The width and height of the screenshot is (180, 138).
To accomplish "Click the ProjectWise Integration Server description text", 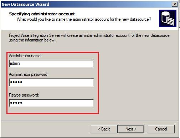I will tap(89, 38).
